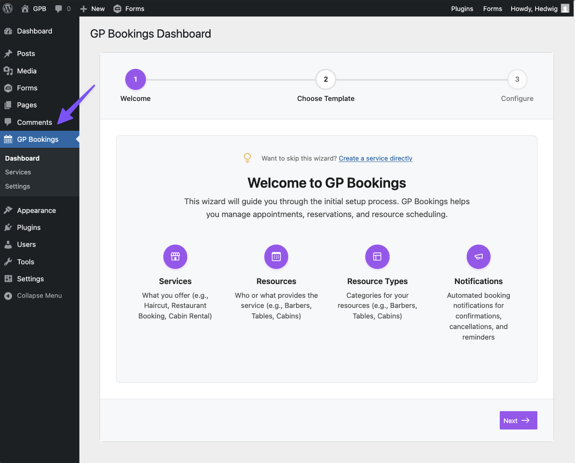Click the Media icon in sidebar
The height and width of the screenshot is (463, 575).
pos(8,71)
